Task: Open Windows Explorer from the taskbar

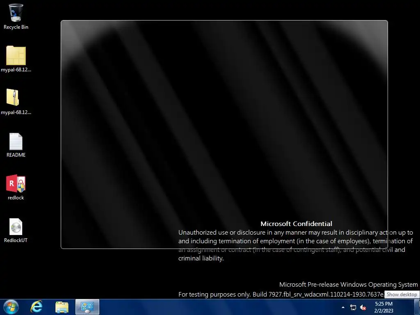Action: (62, 307)
